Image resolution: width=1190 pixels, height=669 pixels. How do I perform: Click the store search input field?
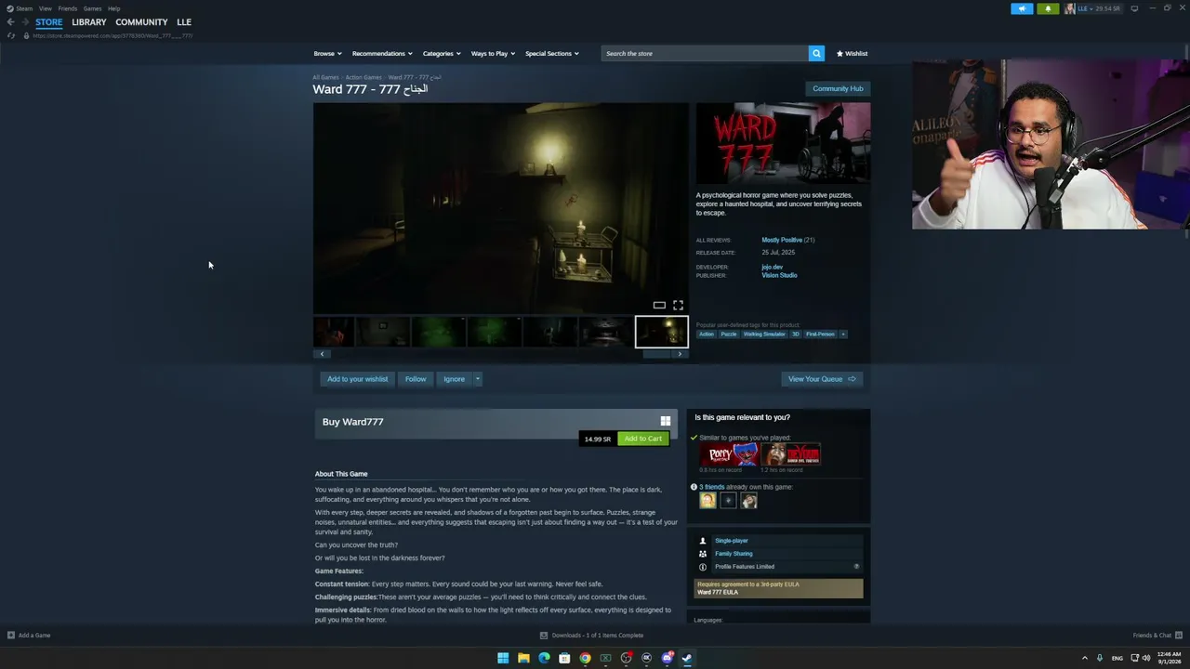click(x=705, y=53)
